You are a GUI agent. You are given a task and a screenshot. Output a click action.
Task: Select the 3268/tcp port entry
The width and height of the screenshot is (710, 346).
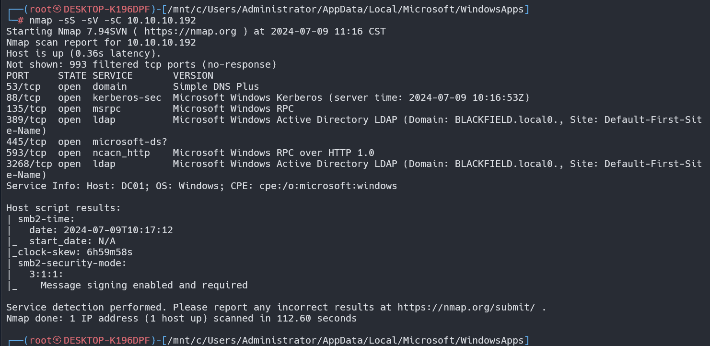pos(29,164)
